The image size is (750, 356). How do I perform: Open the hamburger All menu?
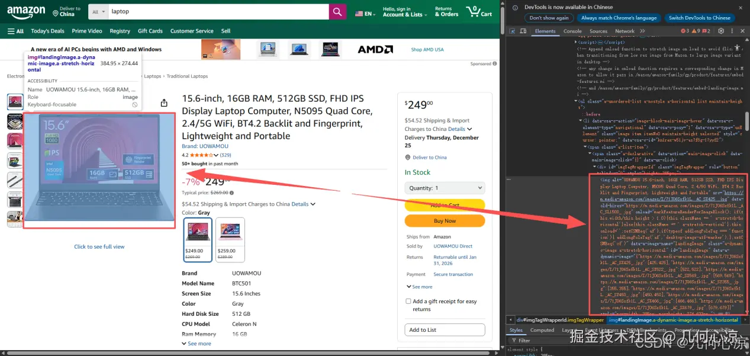15,31
